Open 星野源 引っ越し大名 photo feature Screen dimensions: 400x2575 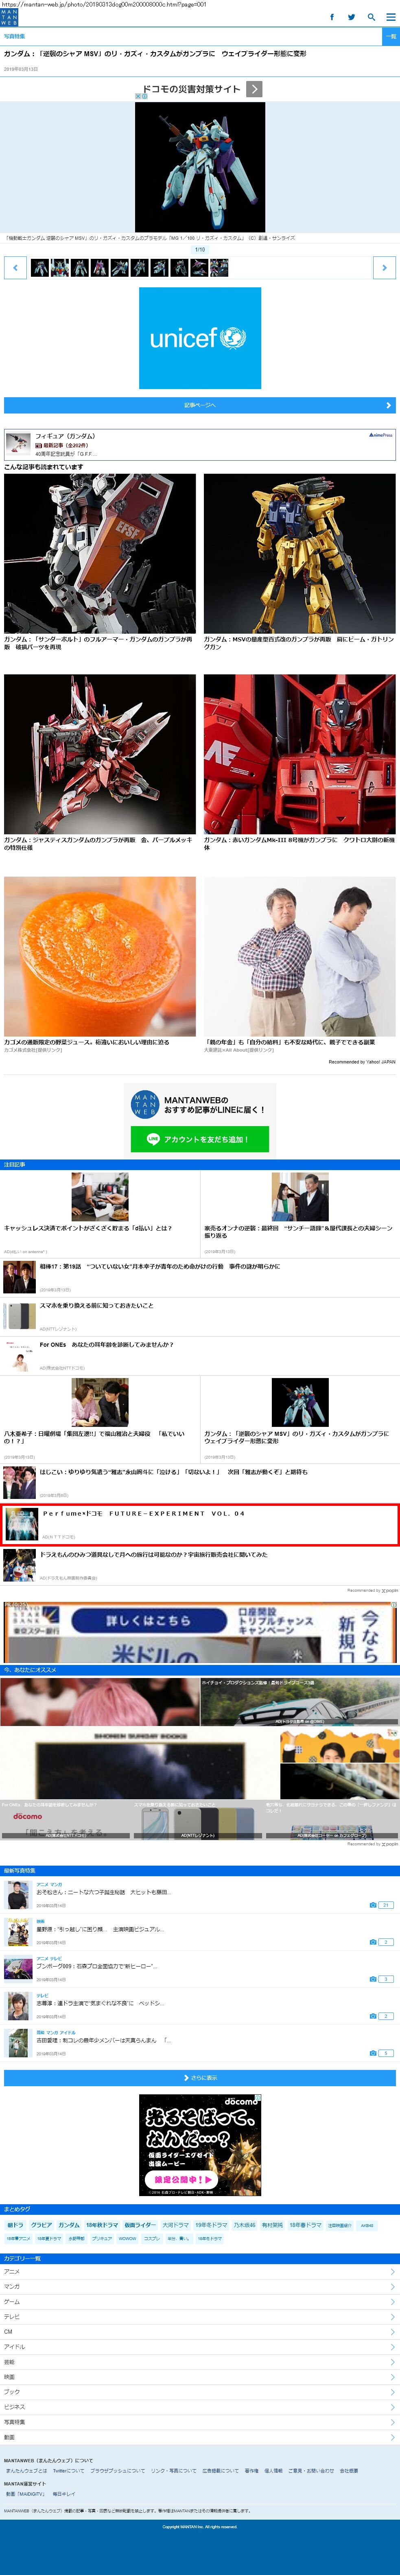tap(200, 1932)
